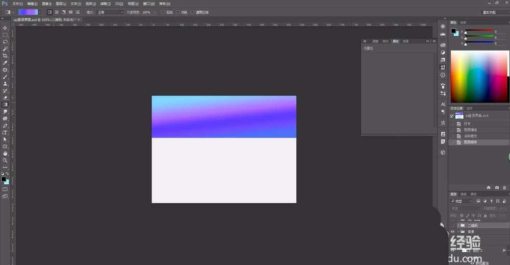Select the Crop tool
This screenshot has height=265, width=510.
(x=5, y=56)
